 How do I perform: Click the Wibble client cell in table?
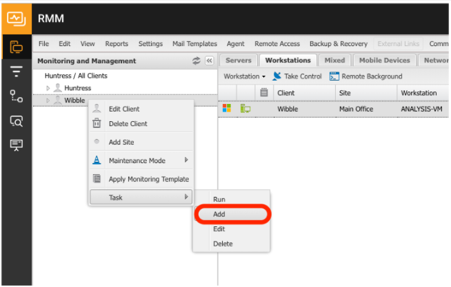click(288, 109)
